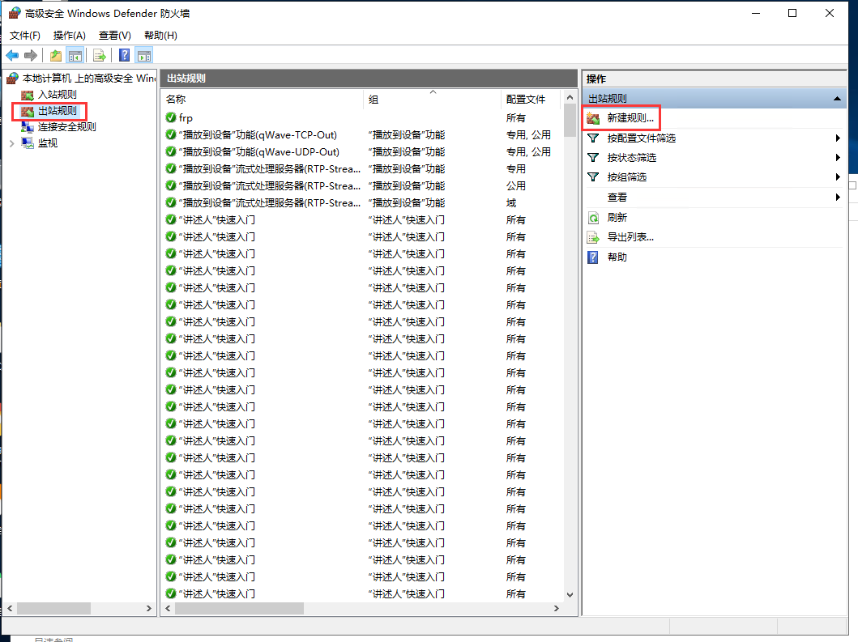Click the export icon beside 导出列表
The image size is (858, 642).
coord(593,237)
